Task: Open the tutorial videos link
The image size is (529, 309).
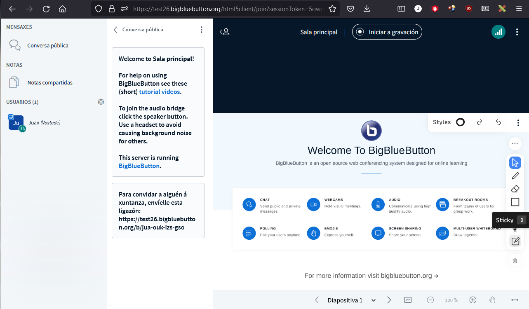Action: [x=160, y=91]
